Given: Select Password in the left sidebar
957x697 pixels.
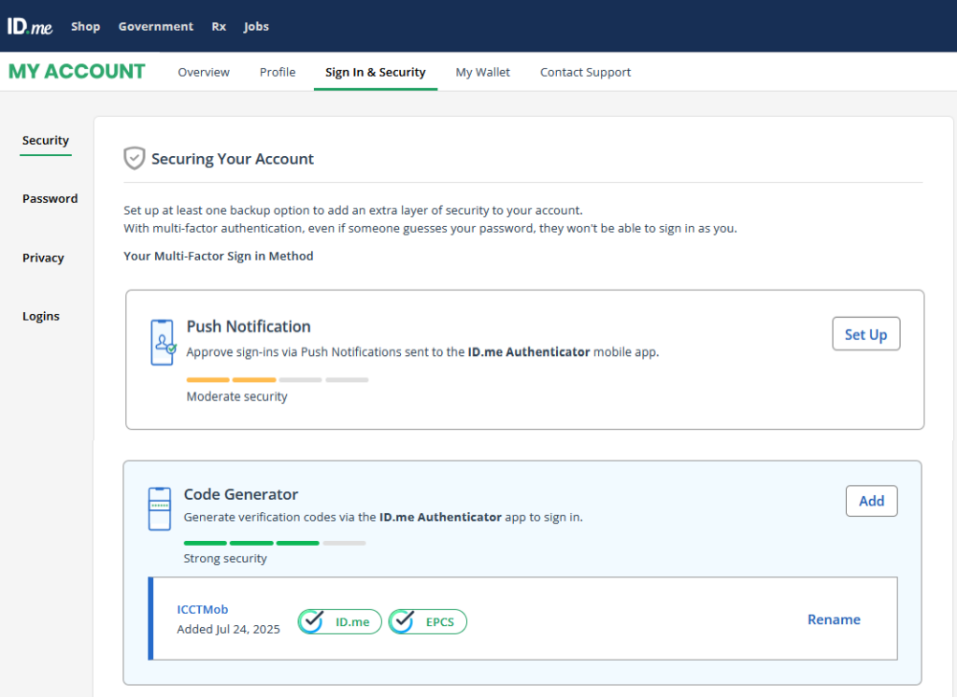Looking at the screenshot, I should point(50,199).
